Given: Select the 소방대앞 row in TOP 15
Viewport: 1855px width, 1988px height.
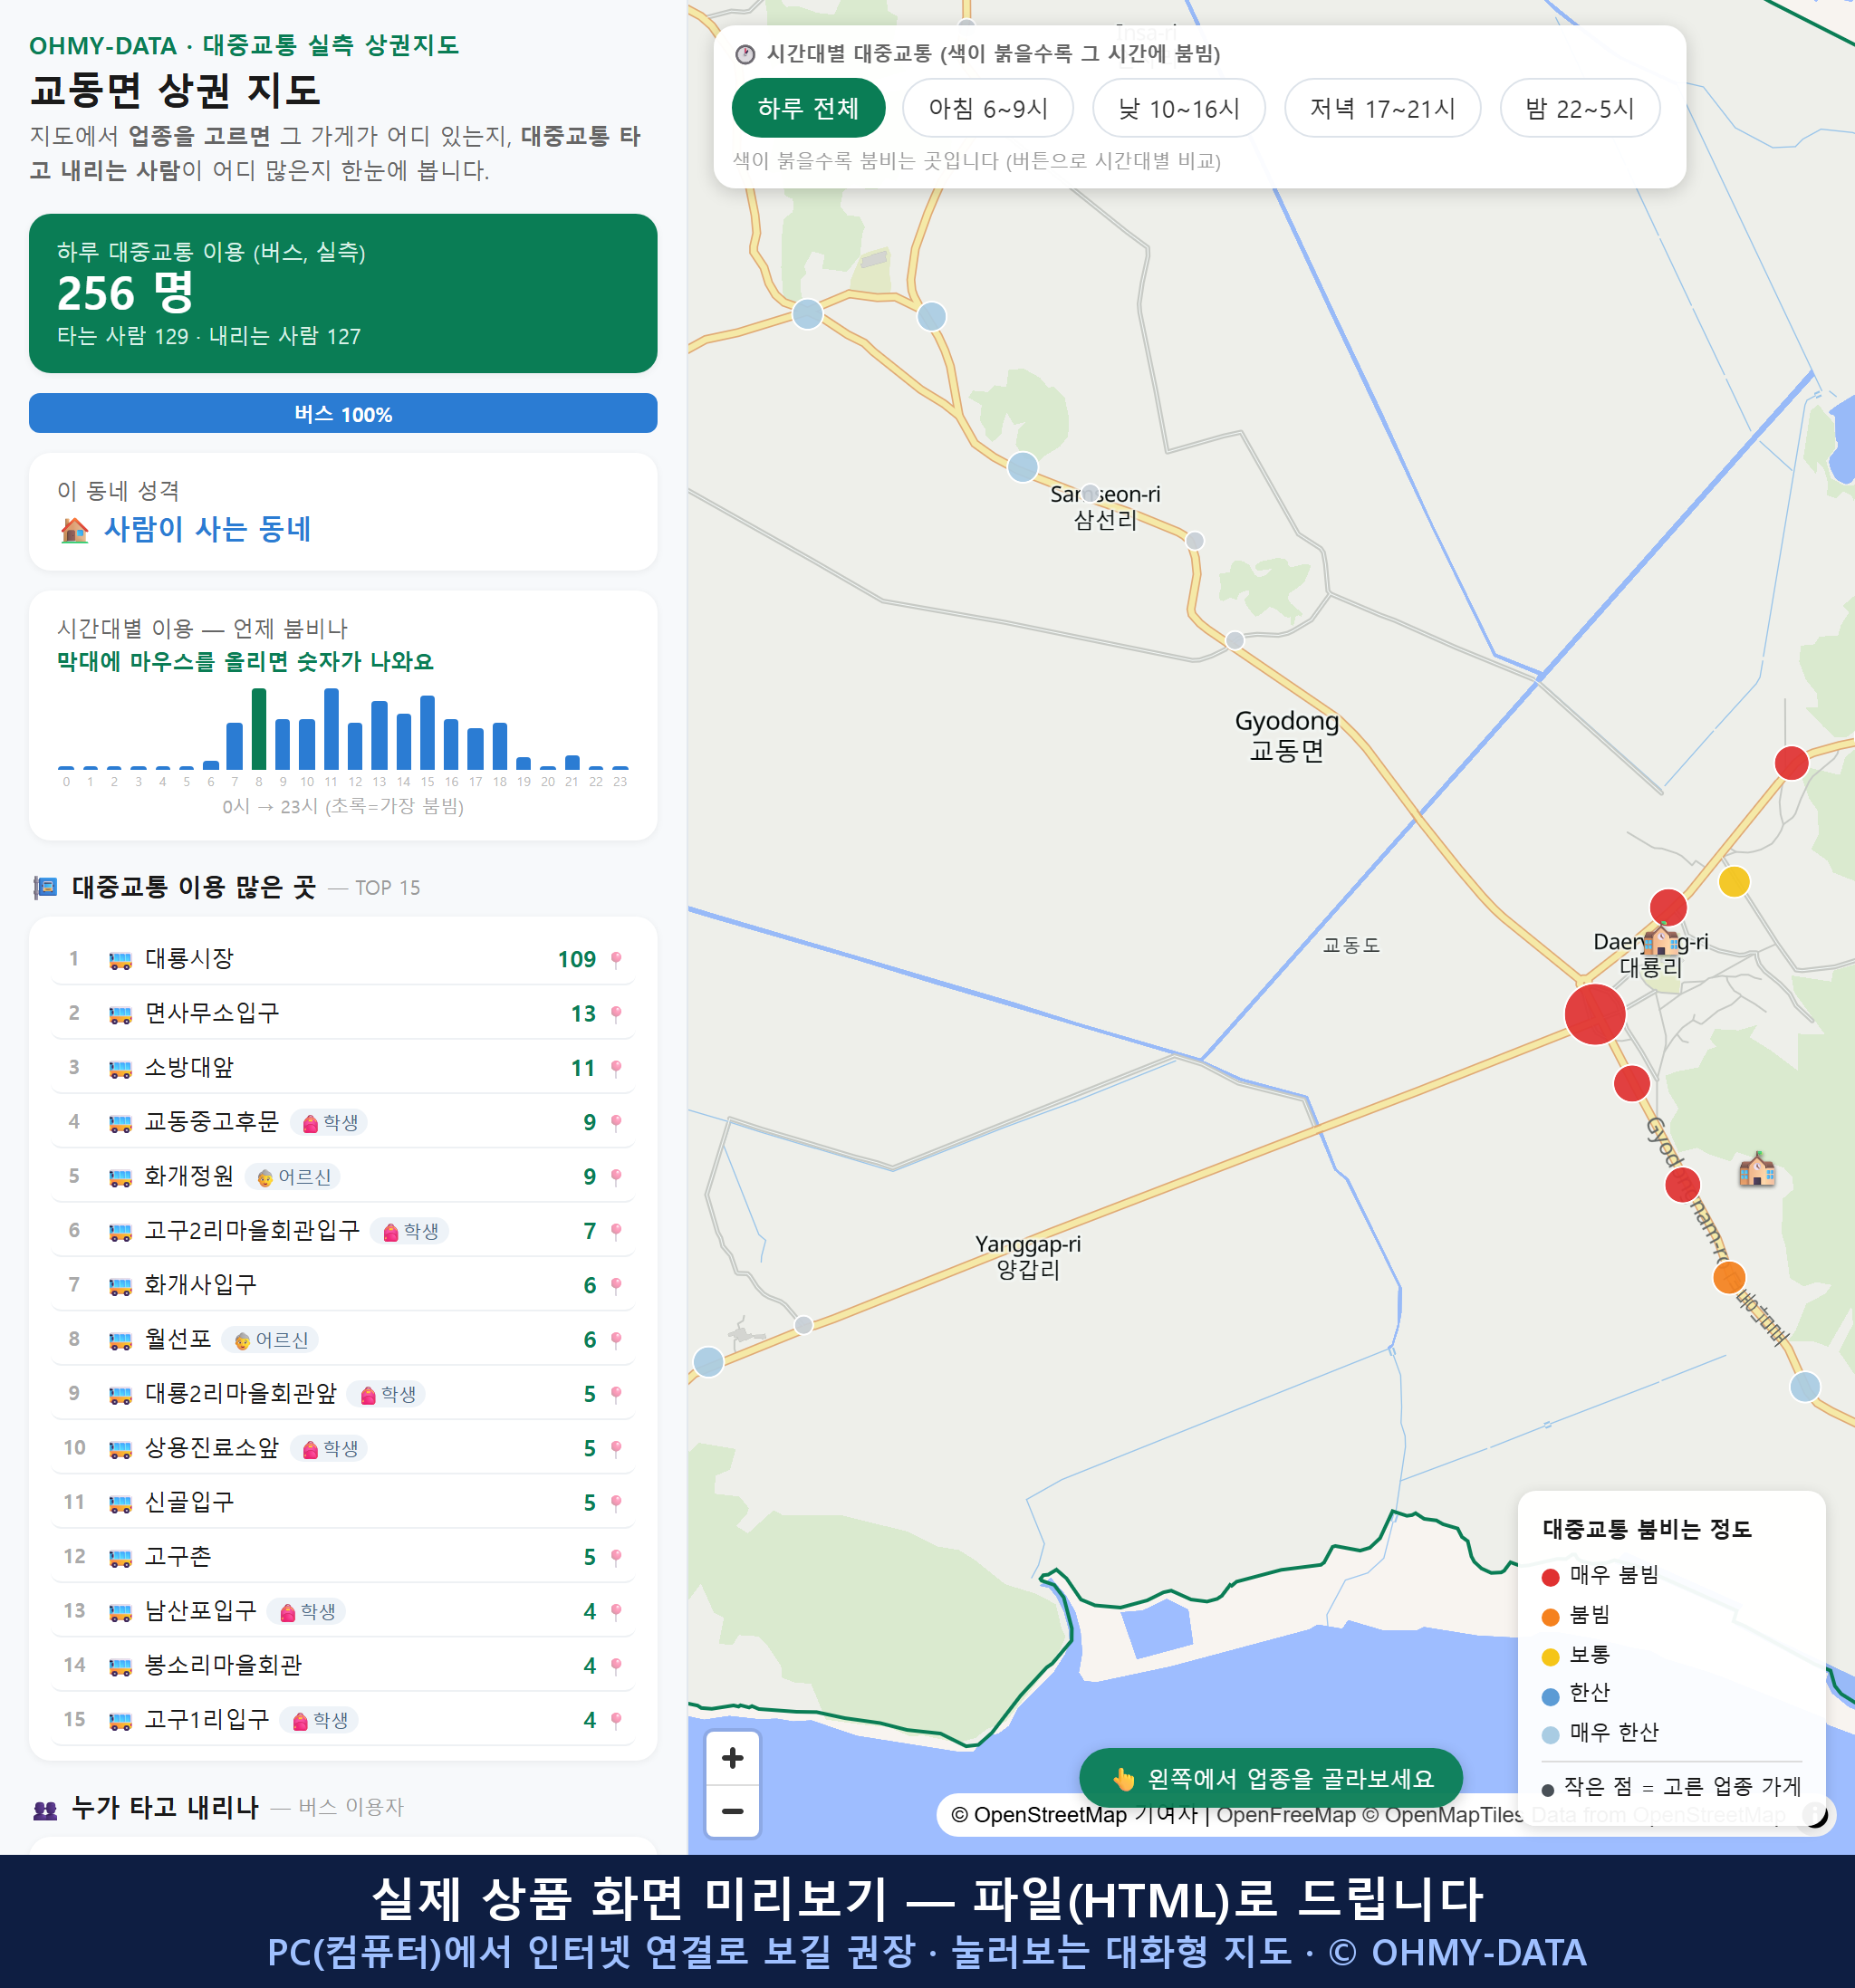Looking at the screenshot, I should [x=343, y=1067].
